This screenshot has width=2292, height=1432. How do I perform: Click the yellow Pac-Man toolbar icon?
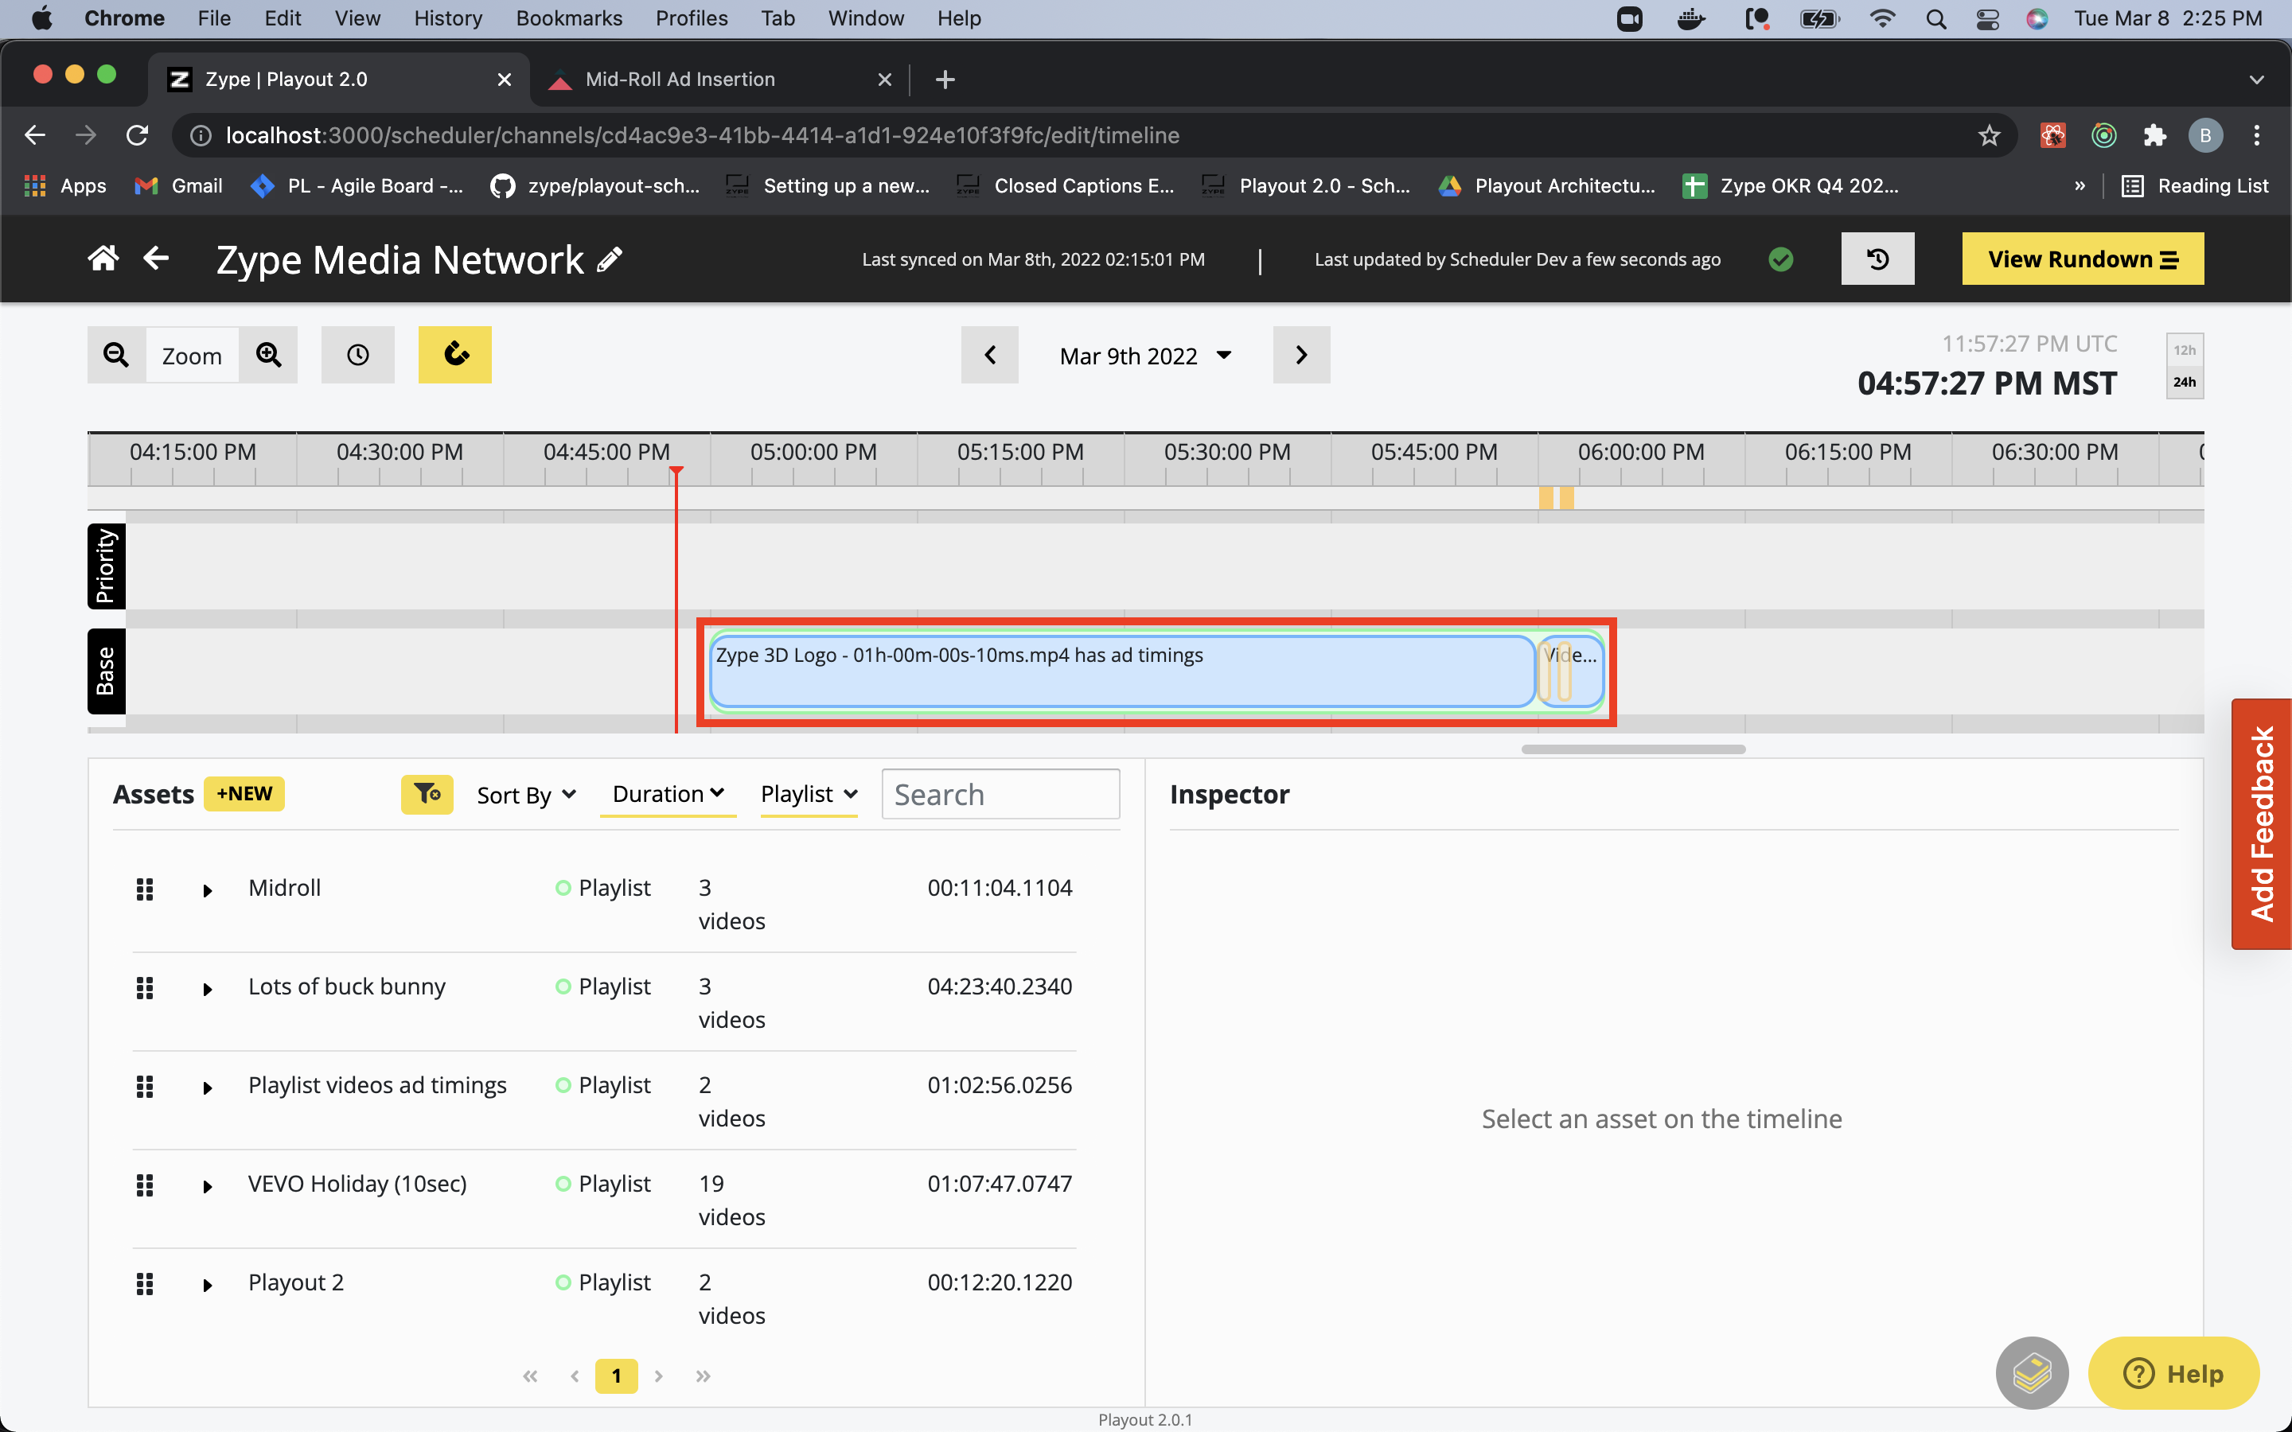tap(455, 355)
